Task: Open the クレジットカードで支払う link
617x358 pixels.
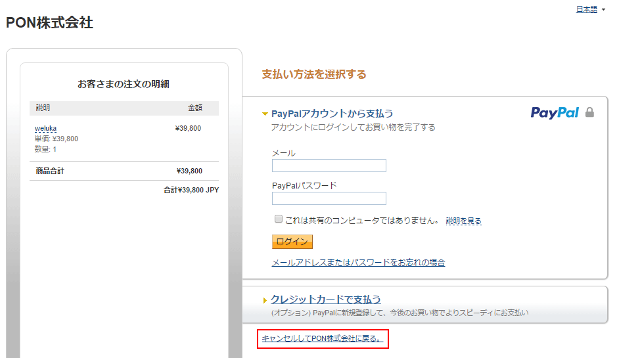Action: click(325, 300)
